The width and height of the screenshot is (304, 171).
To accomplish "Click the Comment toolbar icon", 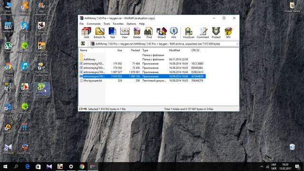I will pyautogui.click(x=203, y=33).
